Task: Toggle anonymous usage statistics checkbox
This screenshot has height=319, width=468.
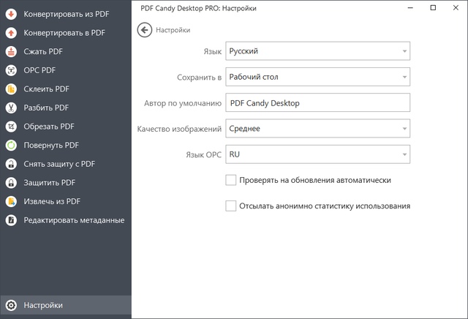Action: tap(231, 206)
